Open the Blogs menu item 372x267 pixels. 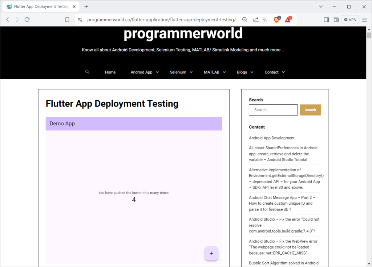(242, 72)
